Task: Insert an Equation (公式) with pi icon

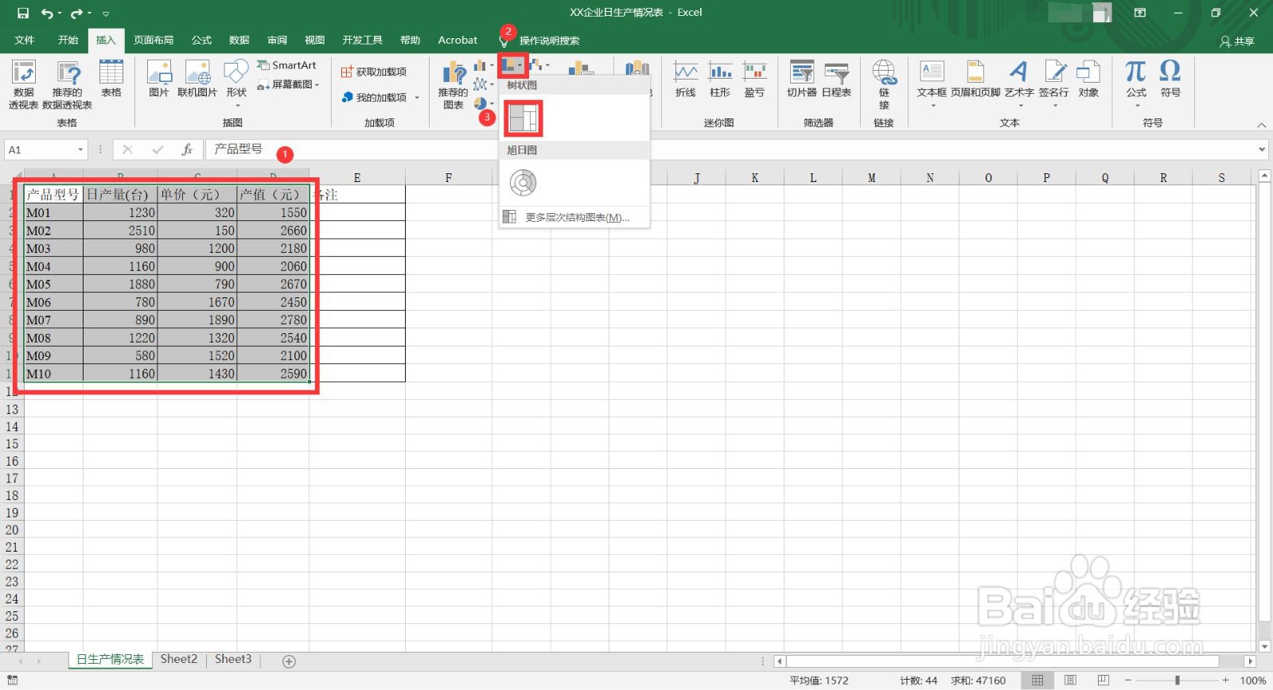Action: 1136,83
